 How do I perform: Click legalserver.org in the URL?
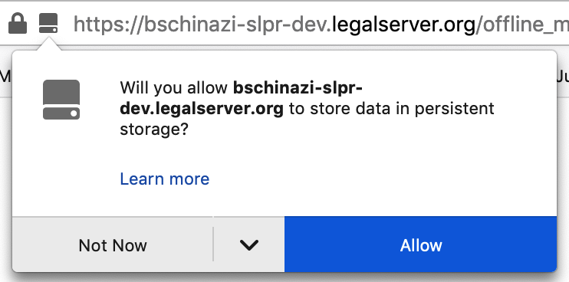coord(403,25)
